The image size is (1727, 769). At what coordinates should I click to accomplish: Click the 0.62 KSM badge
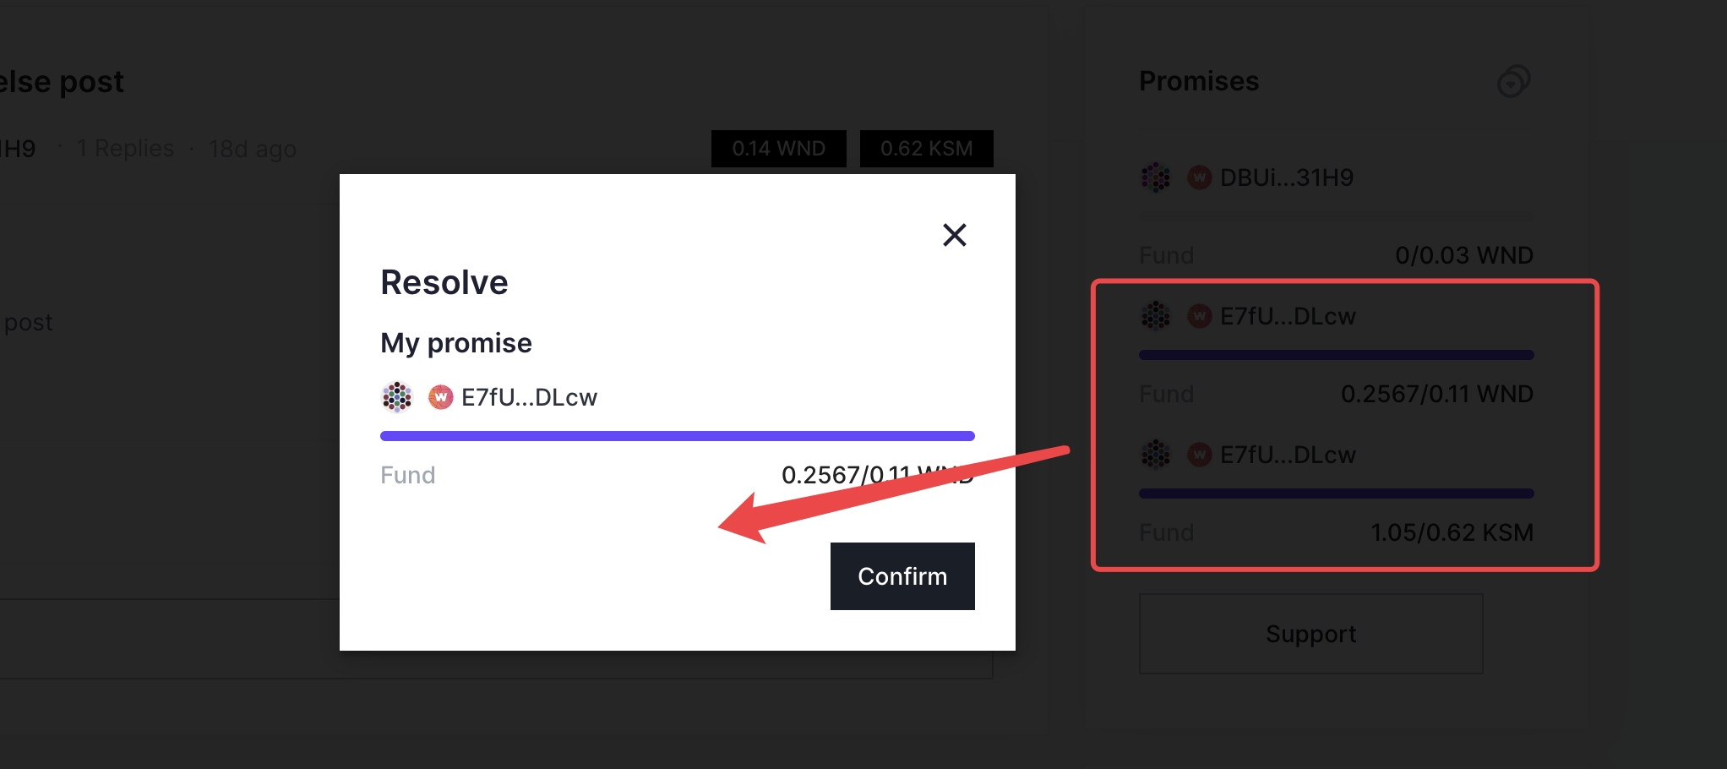click(926, 148)
